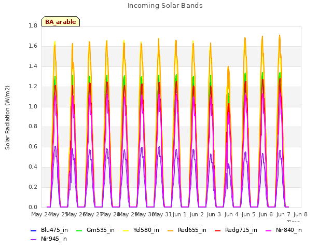332x249 pixels.
Task: Click the 0.6 y-axis tick label
Action: [x=33, y=146]
